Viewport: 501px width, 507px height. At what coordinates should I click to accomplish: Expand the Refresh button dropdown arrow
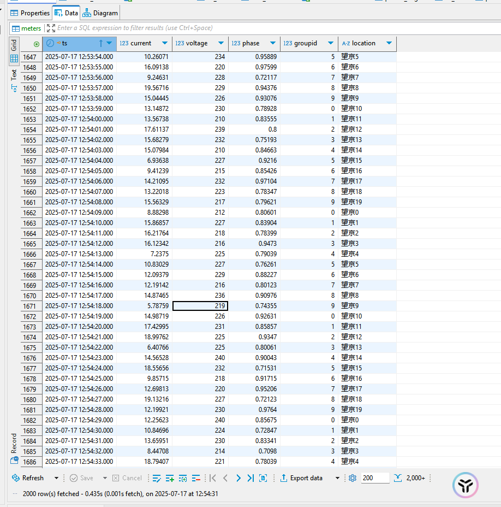click(56, 478)
